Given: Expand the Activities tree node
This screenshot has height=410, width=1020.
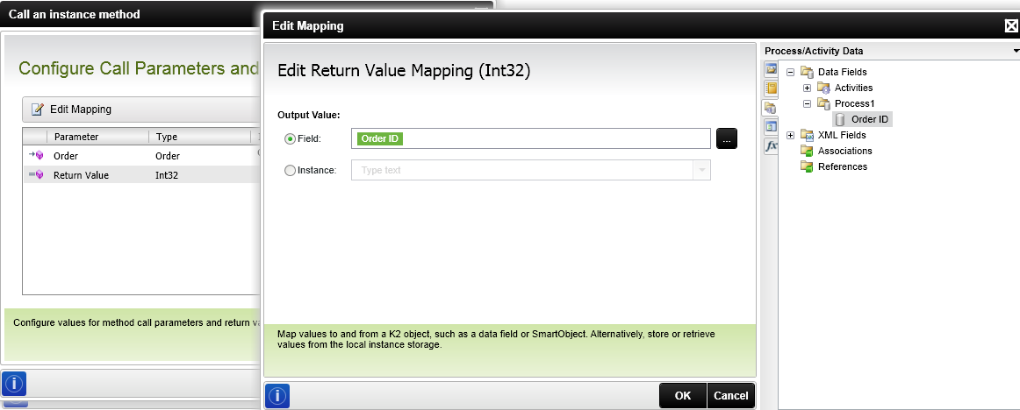Looking at the screenshot, I should pos(808,88).
